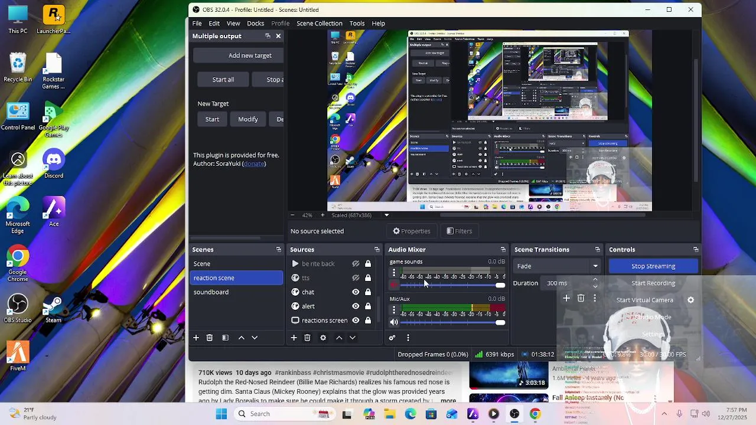The width and height of the screenshot is (756, 425).
Task: Open the donate link
Action: 254,164
